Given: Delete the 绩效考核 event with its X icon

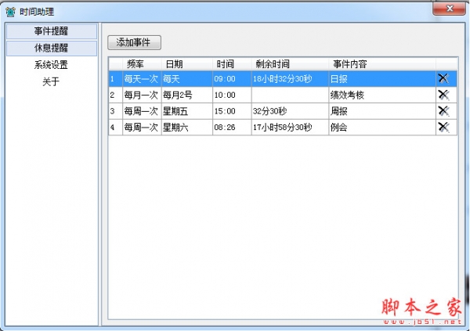Looking at the screenshot, I should tap(443, 95).
